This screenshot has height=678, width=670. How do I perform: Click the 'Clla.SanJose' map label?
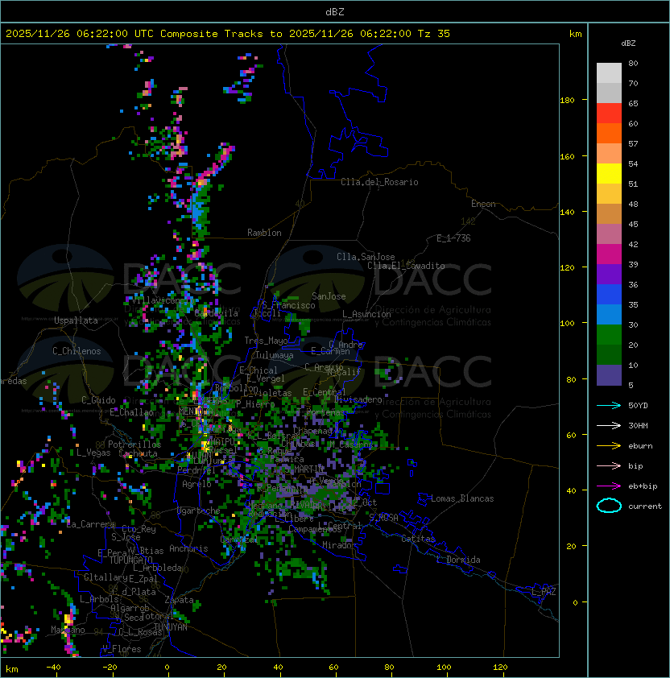pos(366,257)
